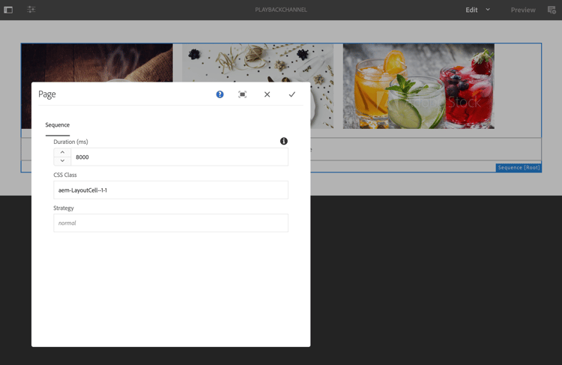Select the spices flat-lay image thumbnail

(x=258, y=63)
